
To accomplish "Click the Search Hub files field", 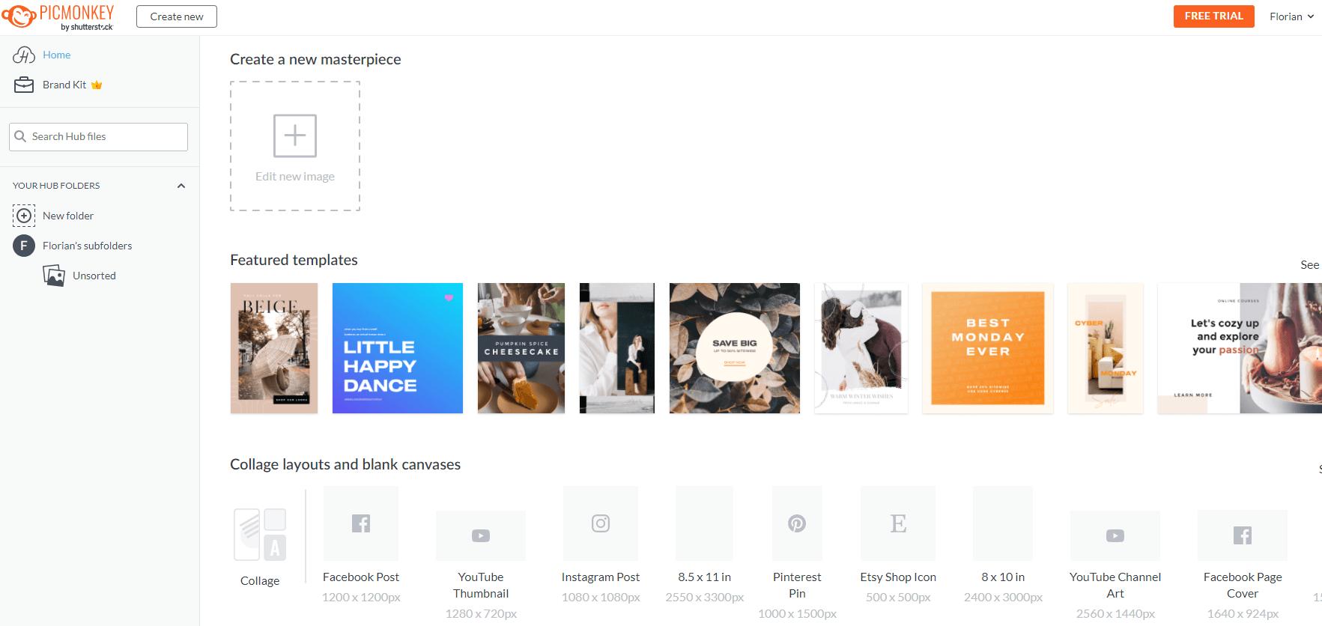I will point(97,136).
